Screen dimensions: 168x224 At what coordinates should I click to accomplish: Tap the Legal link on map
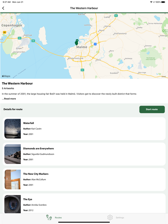164,76
